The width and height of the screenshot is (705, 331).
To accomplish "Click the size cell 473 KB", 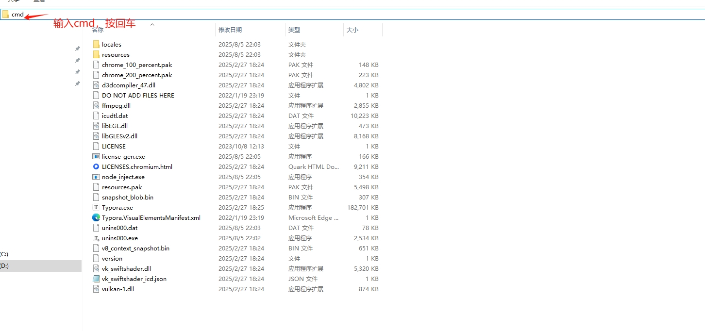I will pos(369,126).
